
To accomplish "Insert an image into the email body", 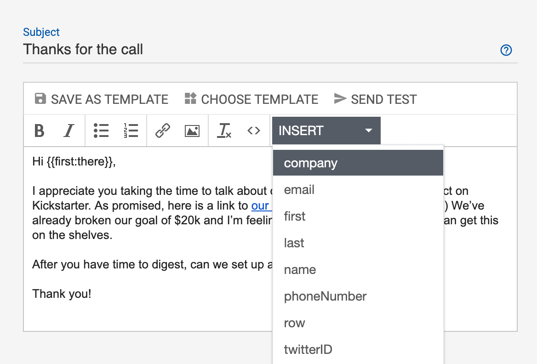I will [192, 131].
